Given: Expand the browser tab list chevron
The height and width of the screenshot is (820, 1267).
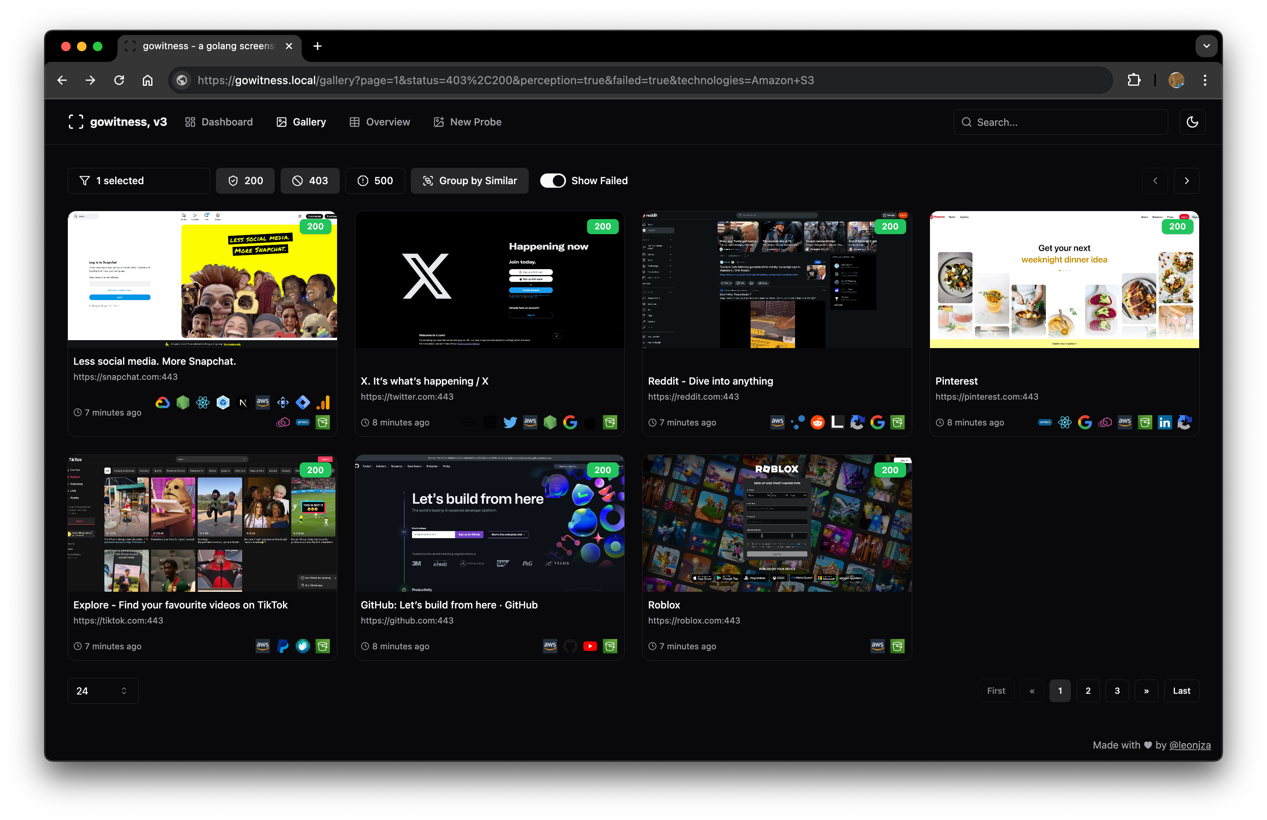Looking at the screenshot, I should (1206, 46).
